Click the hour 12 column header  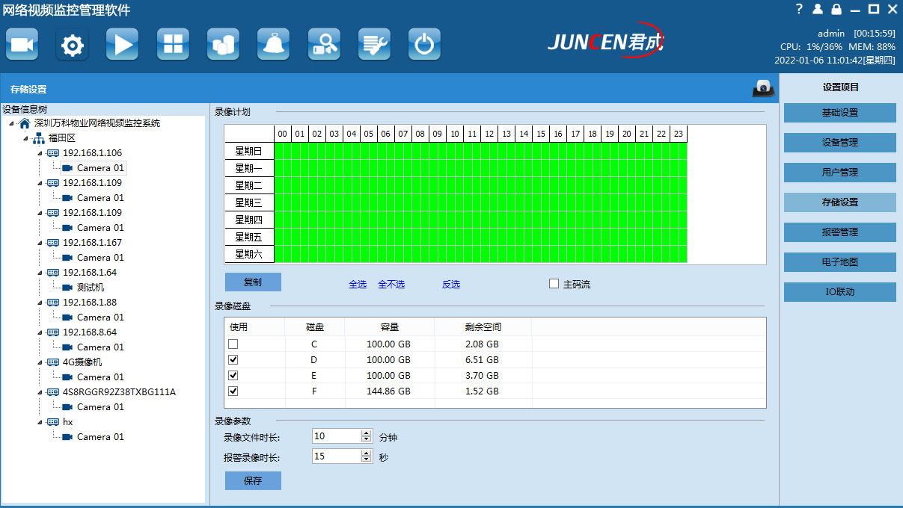point(489,134)
